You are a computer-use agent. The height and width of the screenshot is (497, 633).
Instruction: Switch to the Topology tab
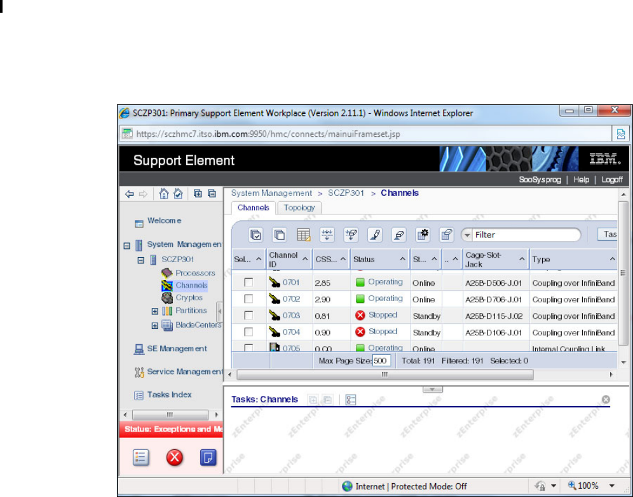click(299, 207)
